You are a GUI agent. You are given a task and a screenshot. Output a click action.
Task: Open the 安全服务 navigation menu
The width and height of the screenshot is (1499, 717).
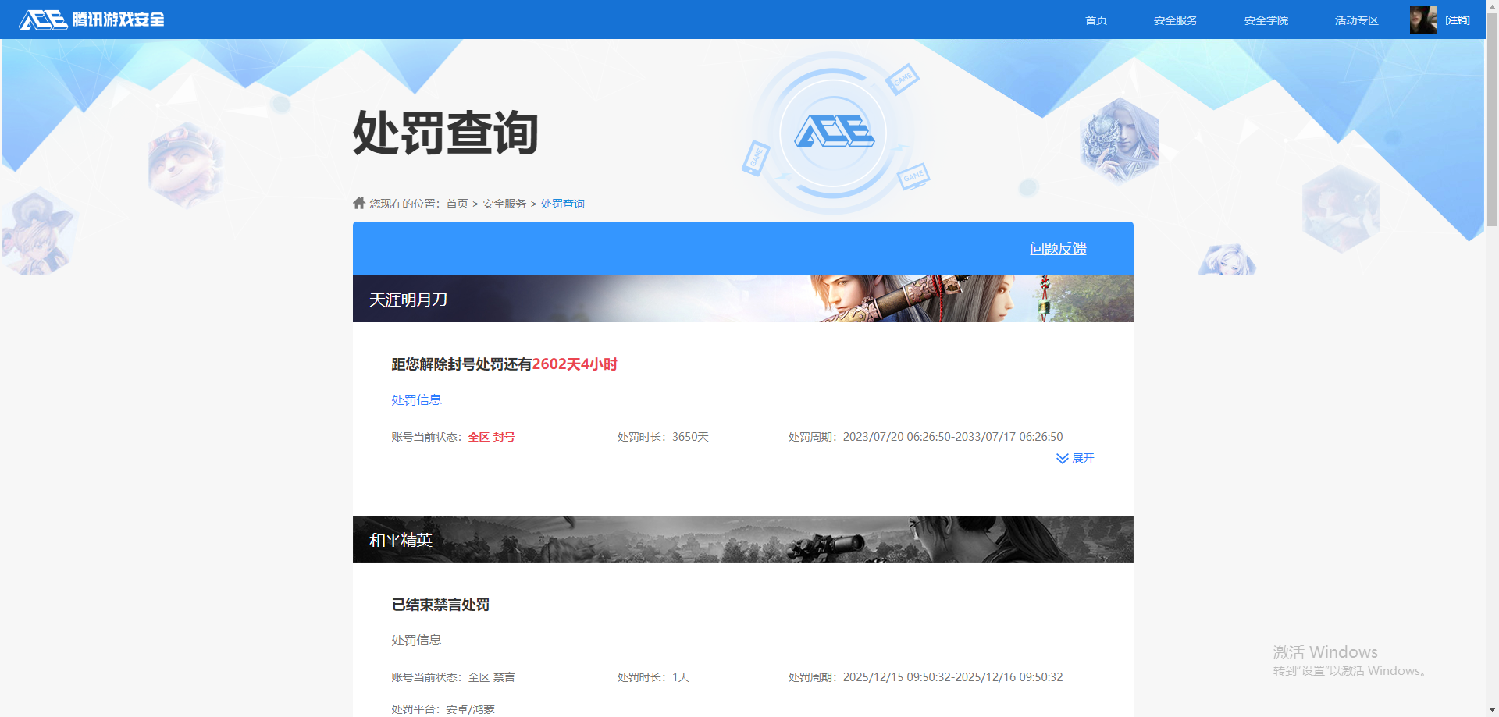pos(1175,20)
